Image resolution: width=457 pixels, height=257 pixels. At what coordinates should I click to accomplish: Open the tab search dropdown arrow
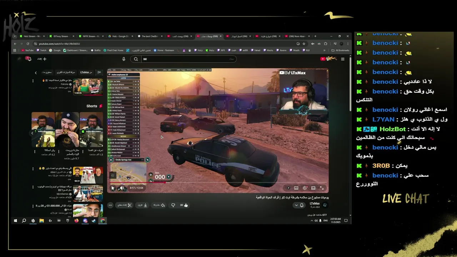click(x=15, y=36)
